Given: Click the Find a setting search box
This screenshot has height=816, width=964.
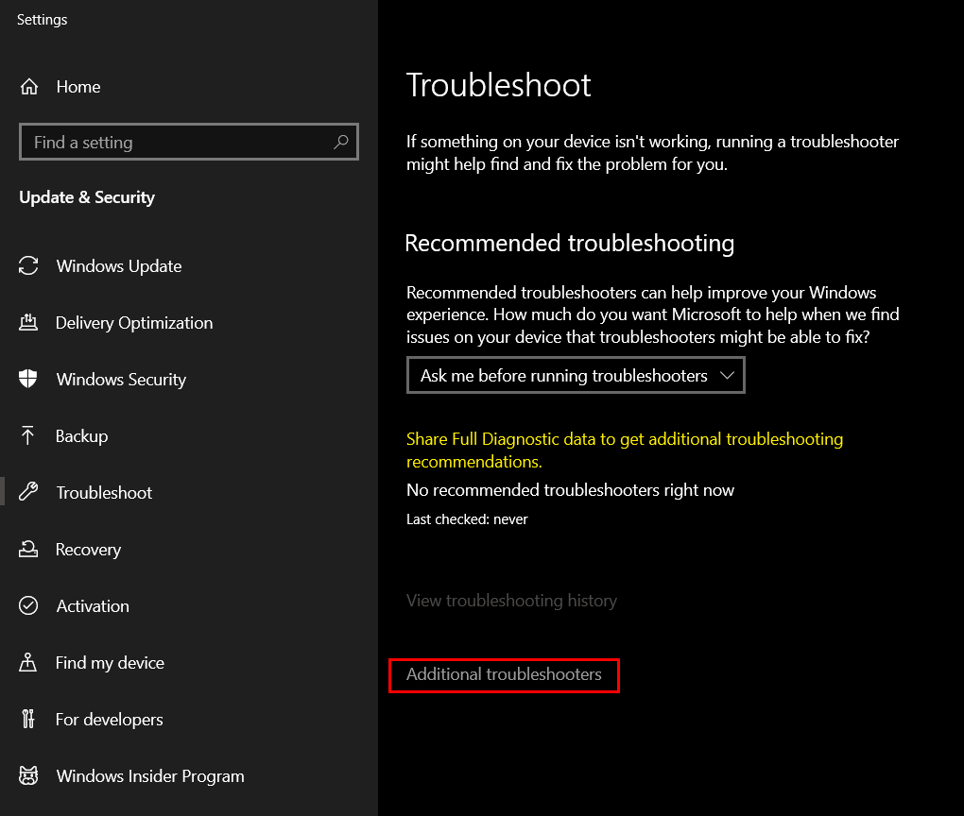Looking at the screenshot, I should tap(189, 142).
